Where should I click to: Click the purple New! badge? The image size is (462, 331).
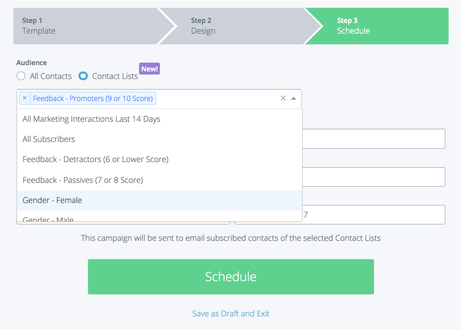point(150,69)
